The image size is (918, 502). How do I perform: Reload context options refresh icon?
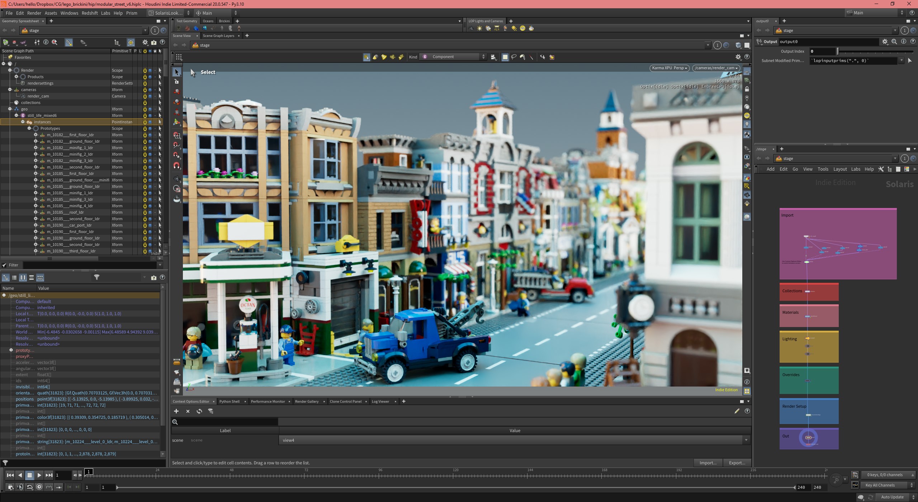click(199, 411)
